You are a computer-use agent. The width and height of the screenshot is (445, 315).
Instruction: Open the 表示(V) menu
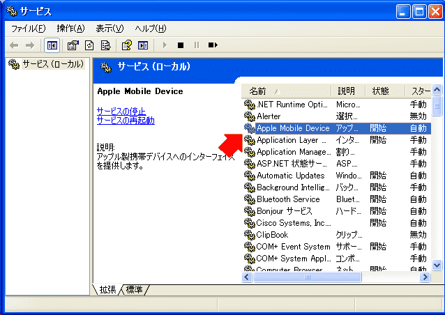tap(110, 29)
